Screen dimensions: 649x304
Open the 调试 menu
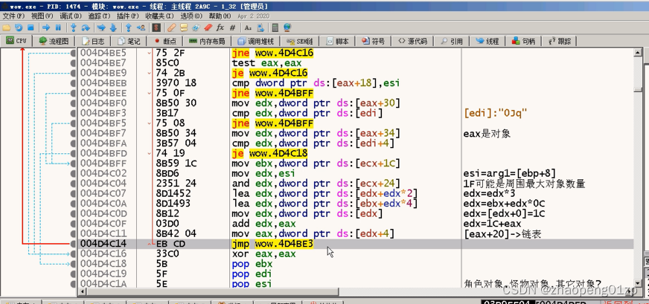coord(71,16)
